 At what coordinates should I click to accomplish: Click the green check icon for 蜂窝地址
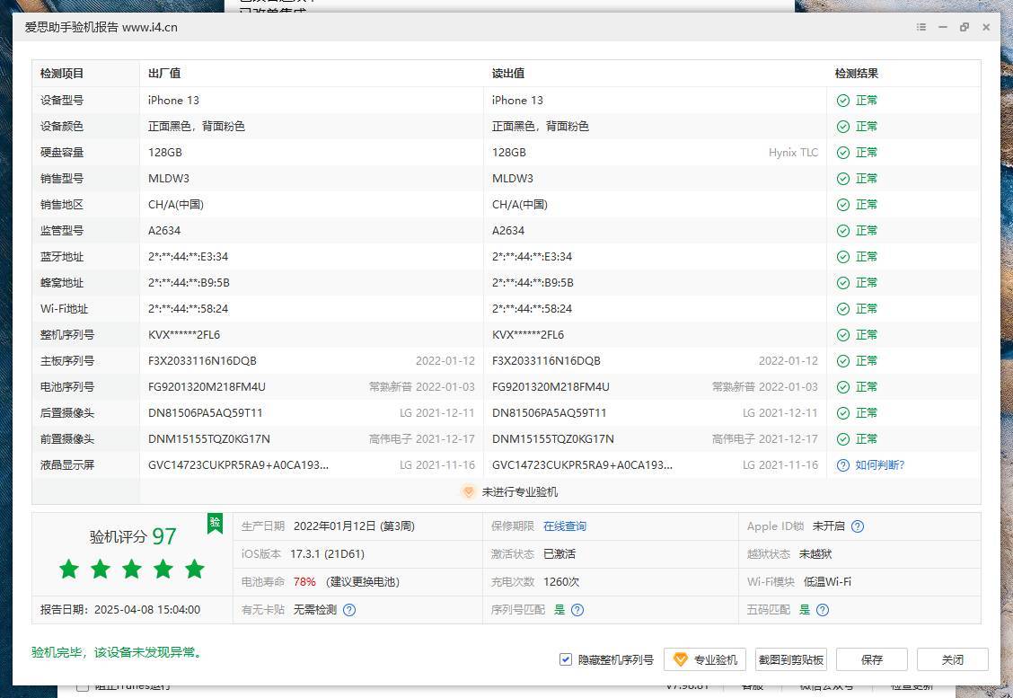843,283
